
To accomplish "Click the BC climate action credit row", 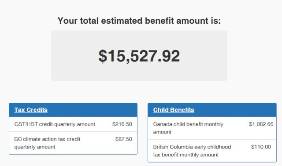I will pyautogui.click(x=73, y=143).
